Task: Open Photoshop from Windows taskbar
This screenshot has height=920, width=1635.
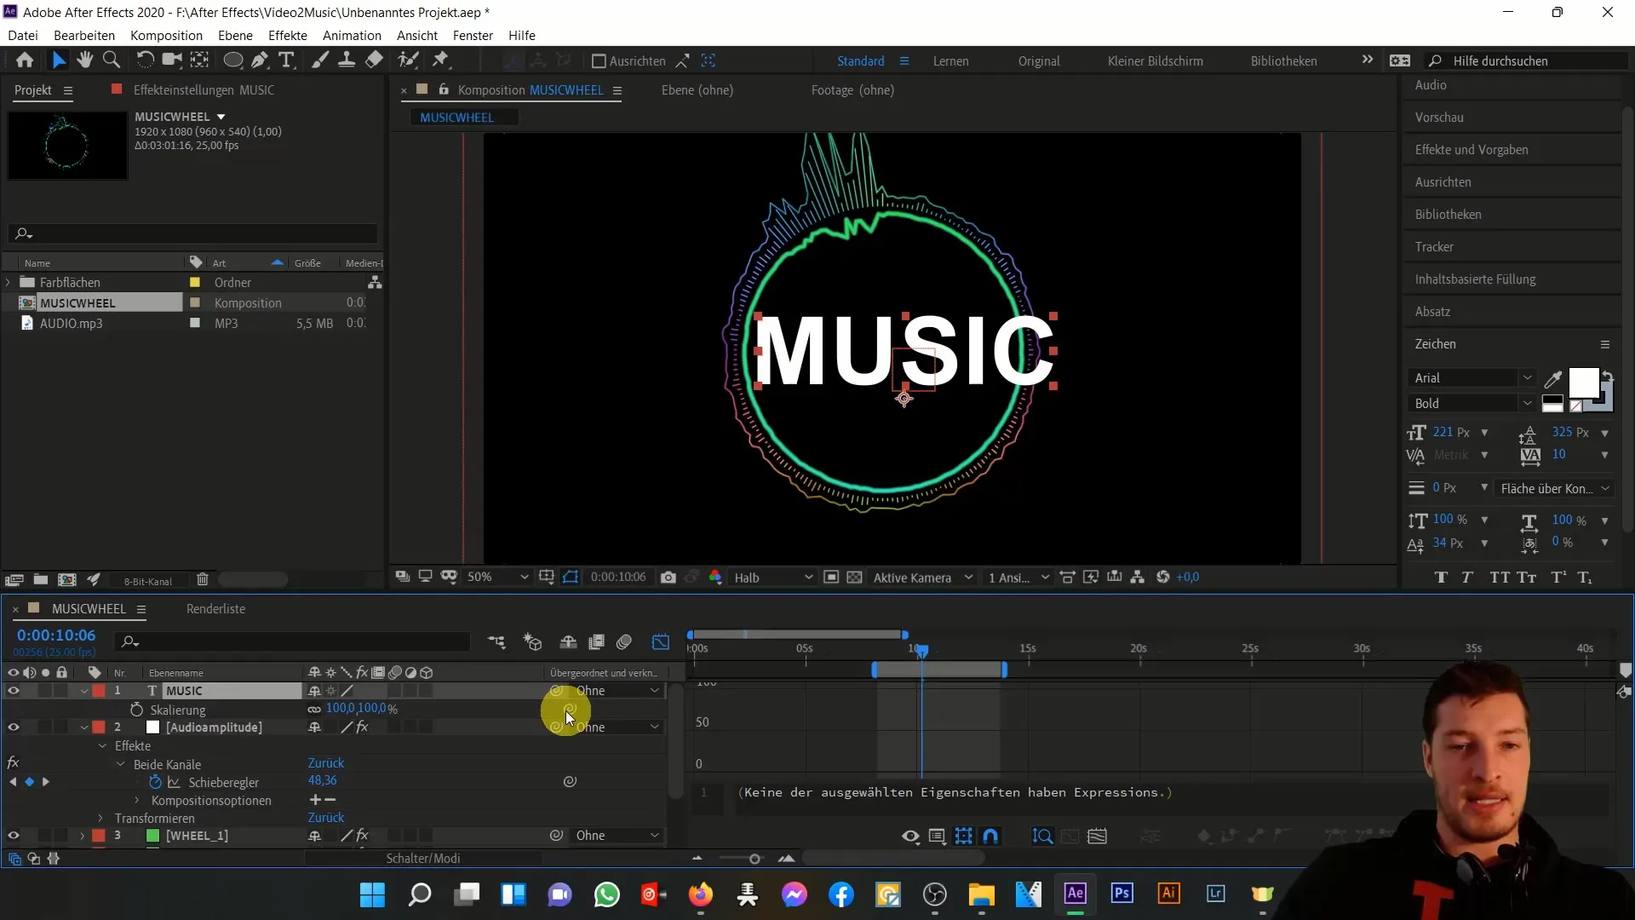Action: pos(1122,894)
